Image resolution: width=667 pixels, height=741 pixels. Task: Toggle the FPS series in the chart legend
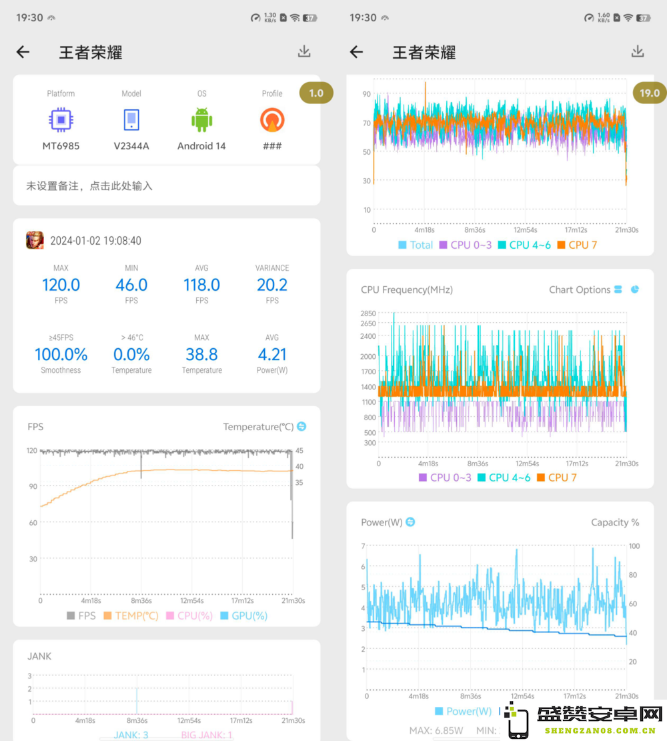click(81, 616)
